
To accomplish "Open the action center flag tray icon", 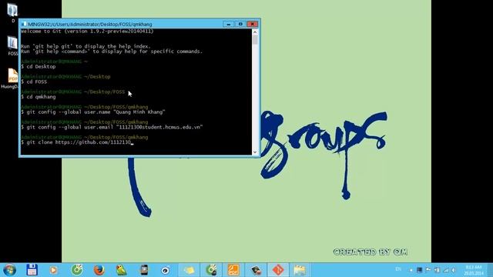I will (x=428, y=270).
